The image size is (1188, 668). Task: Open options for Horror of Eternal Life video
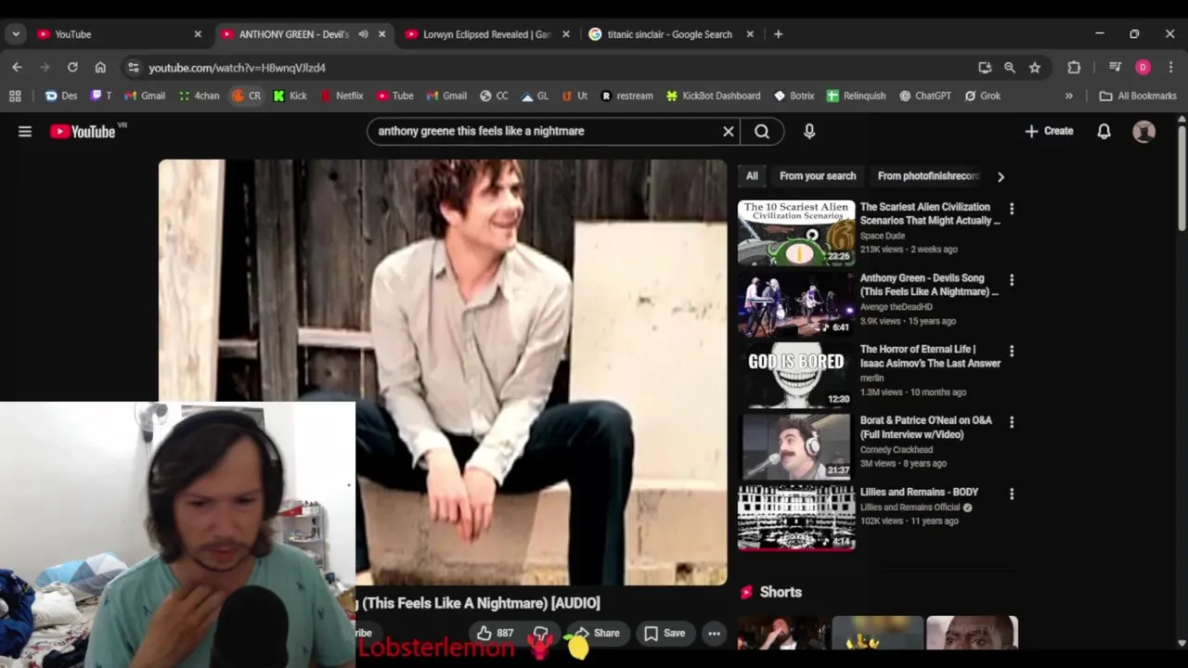tap(1012, 351)
